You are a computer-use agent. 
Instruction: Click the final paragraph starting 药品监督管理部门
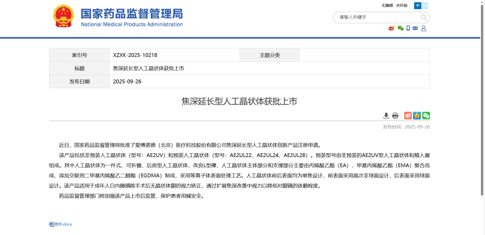pyautogui.click(x=132, y=196)
